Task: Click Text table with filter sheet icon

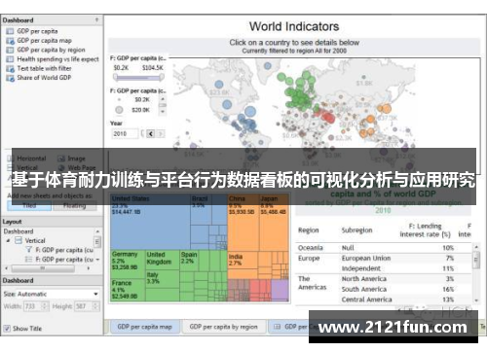Action: pyautogui.click(x=10, y=69)
